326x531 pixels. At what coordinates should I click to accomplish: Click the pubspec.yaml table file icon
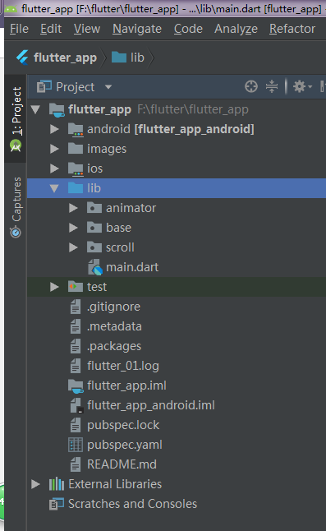[75, 445]
